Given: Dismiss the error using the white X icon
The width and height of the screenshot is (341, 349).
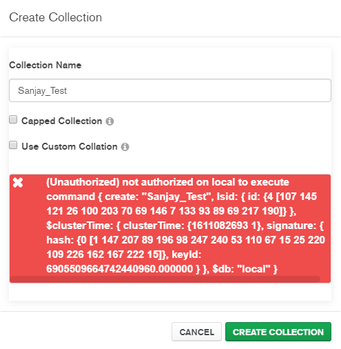Looking at the screenshot, I should [18, 183].
